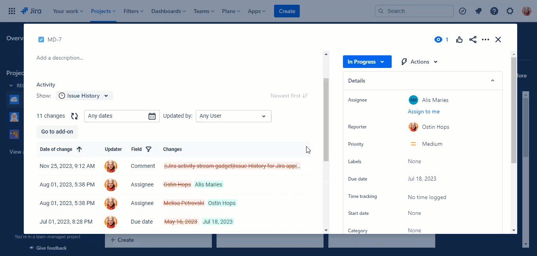537x256 pixels.
Task: Click the Newest first sort toggle
Action: [x=289, y=96]
